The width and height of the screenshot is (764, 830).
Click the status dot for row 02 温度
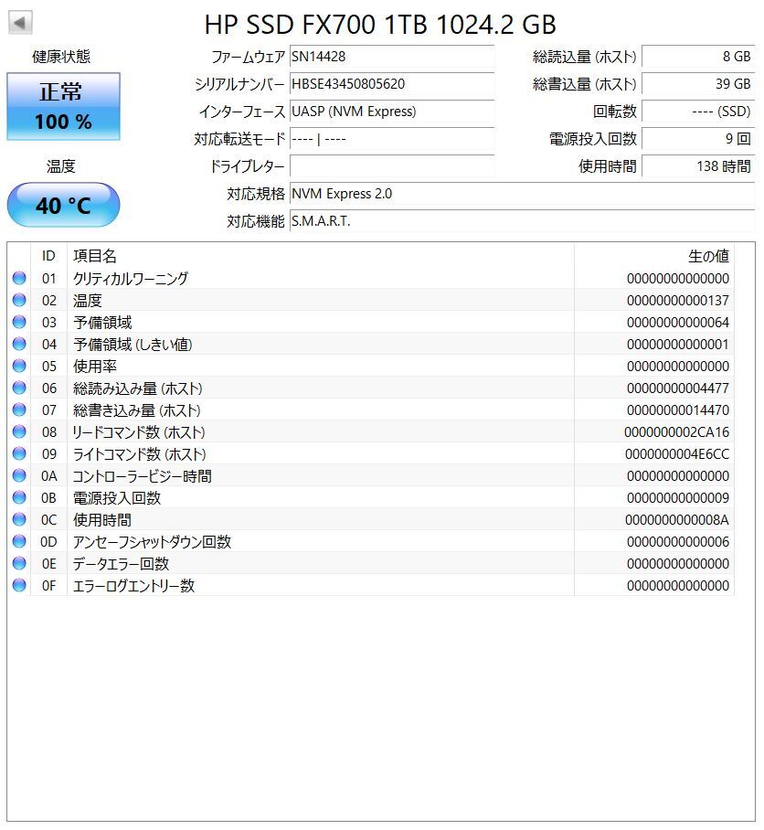(19, 300)
